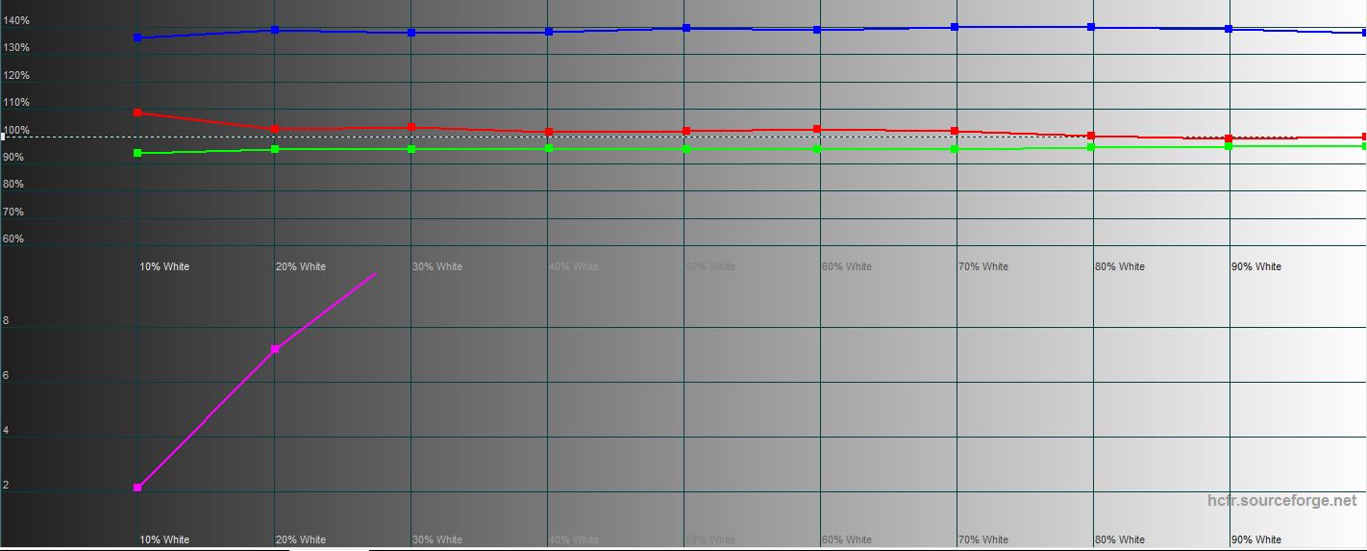1367x551 pixels.
Task: Select the 60% axis label
Action: (13, 238)
